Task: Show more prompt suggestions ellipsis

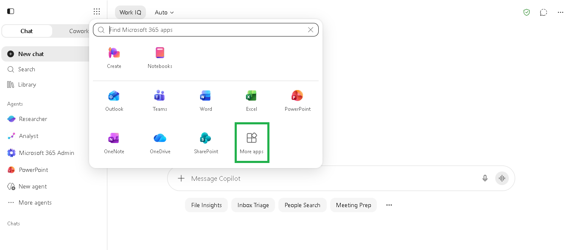Action: pos(389,205)
